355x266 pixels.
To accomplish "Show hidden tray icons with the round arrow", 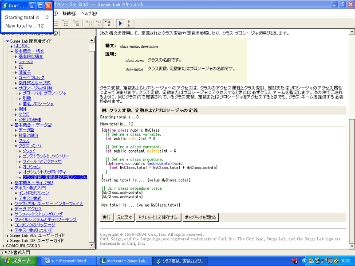I will tap(304, 261).
